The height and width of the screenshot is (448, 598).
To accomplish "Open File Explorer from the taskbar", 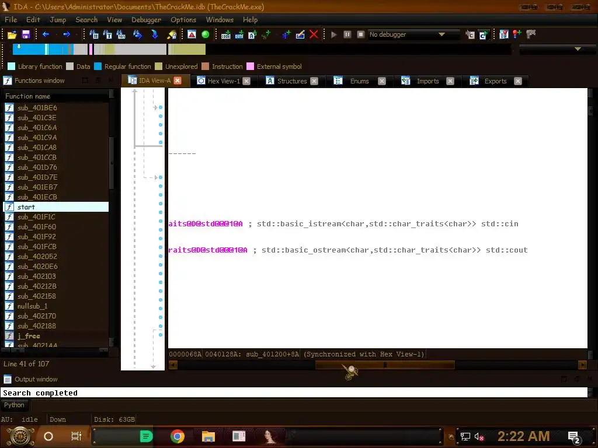I will pyautogui.click(x=208, y=436).
